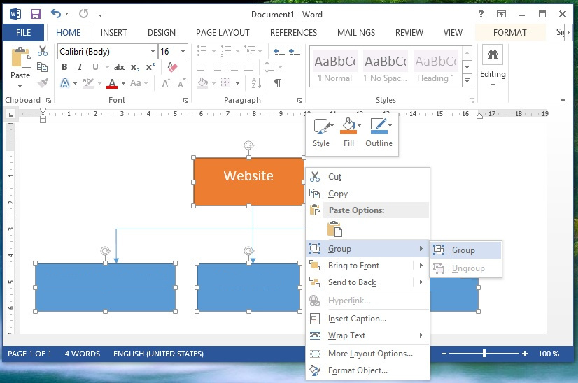Sort the selection alphabetically
This screenshot has height=383, width=578.
[x=256, y=83]
